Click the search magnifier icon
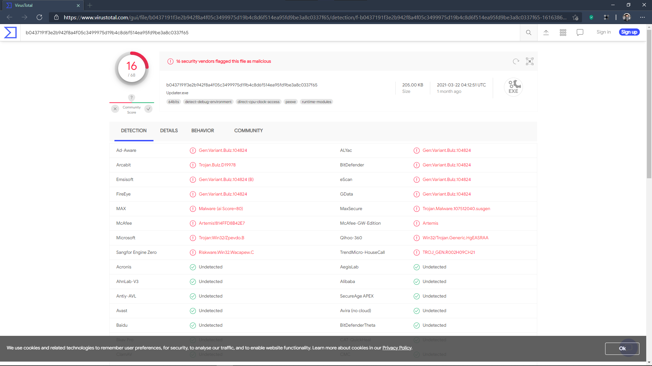 point(529,33)
